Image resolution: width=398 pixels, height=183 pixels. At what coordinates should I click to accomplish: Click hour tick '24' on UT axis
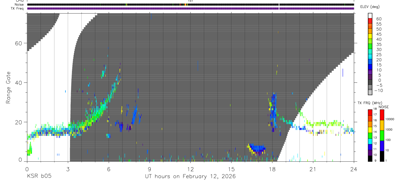point(354,169)
